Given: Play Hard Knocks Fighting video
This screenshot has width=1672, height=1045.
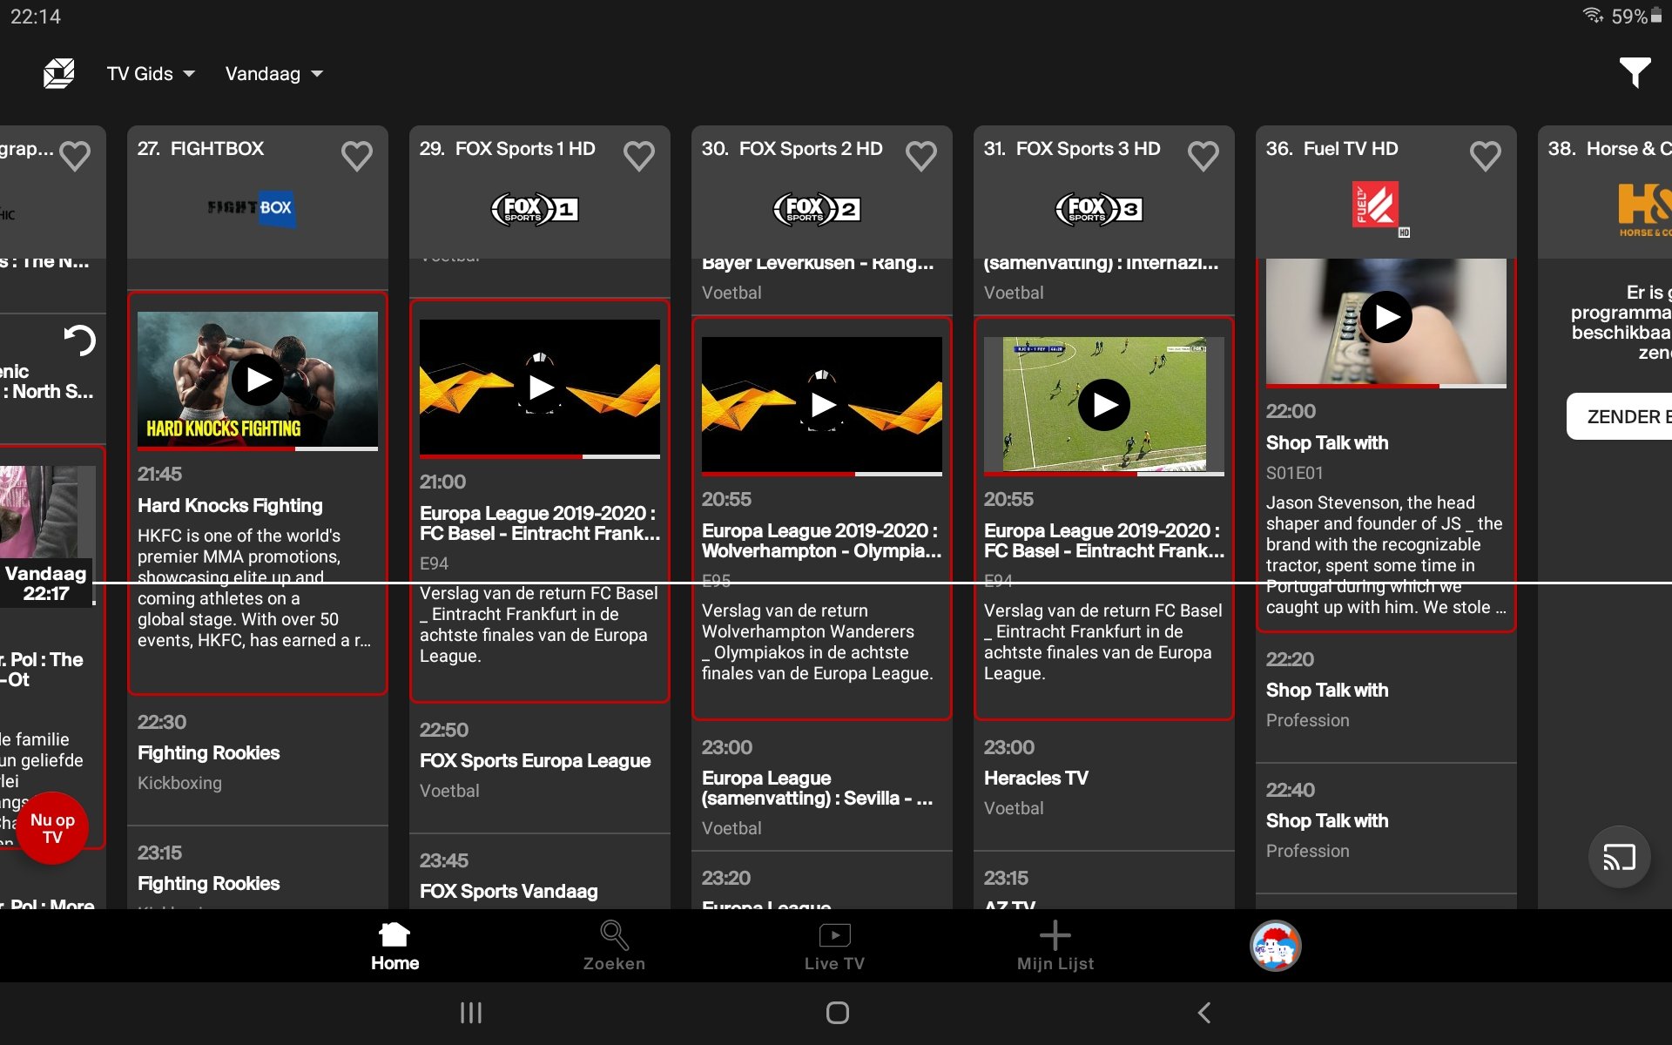Looking at the screenshot, I should [x=258, y=380].
